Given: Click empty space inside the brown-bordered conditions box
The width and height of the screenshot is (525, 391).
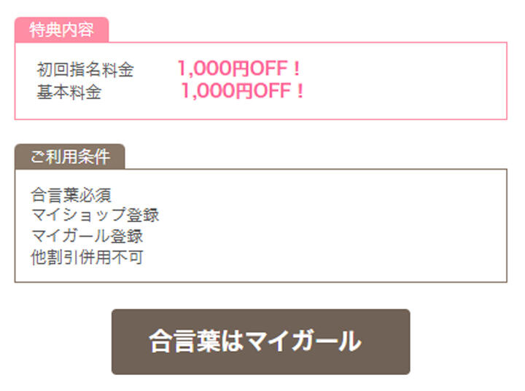Looking at the screenshot, I should pos(350,226).
